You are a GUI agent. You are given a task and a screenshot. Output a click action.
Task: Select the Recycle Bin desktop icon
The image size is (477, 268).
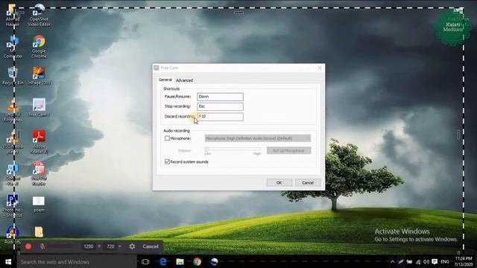(13, 76)
